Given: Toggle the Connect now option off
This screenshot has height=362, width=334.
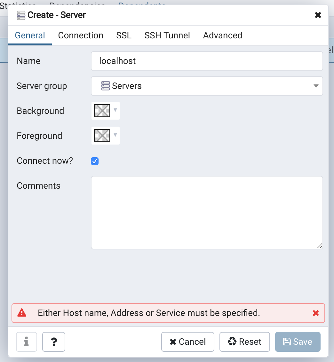Looking at the screenshot, I should pyautogui.click(x=94, y=161).
